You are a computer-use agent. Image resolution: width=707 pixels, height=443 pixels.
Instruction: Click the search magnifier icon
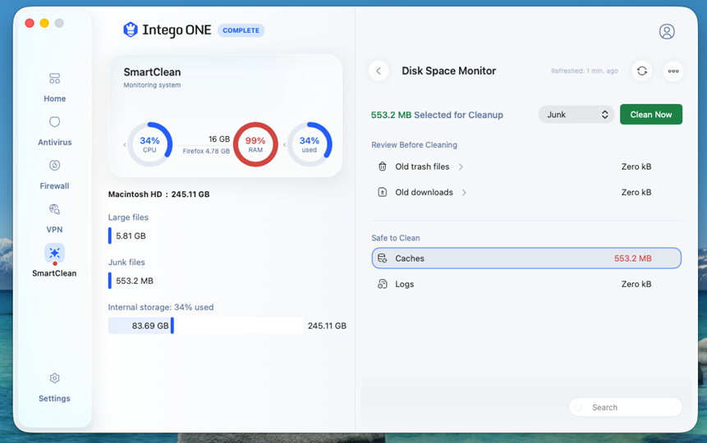tap(580, 408)
